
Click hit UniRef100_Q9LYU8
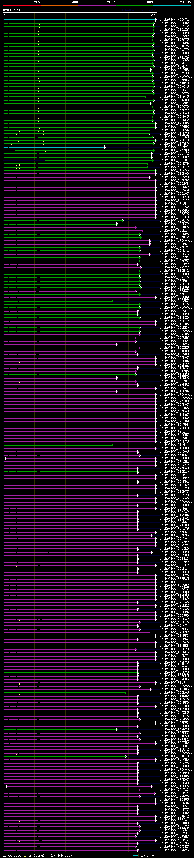click(x=174, y=70)
